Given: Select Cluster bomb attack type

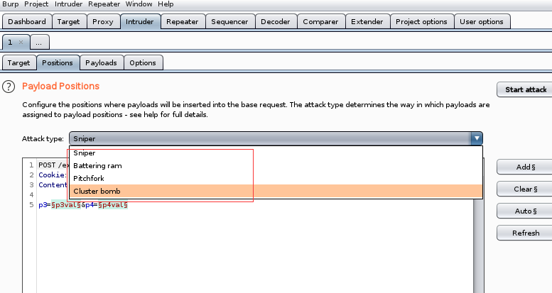Looking at the screenshot, I should pyautogui.click(x=276, y=191).
